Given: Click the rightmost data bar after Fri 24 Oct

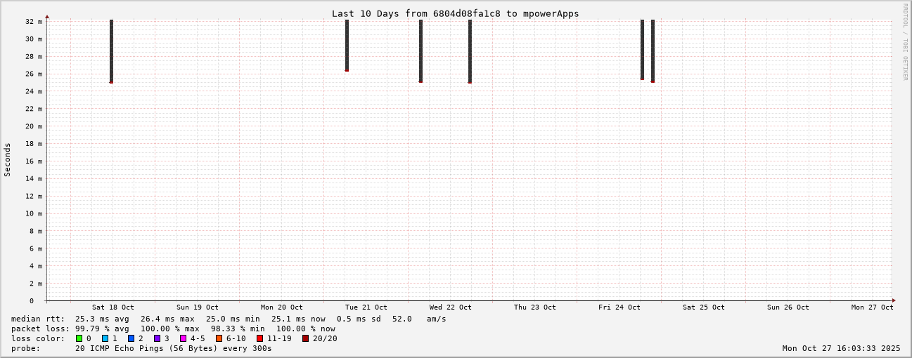Looking at the screenshot, I should [x=653, y=51].
